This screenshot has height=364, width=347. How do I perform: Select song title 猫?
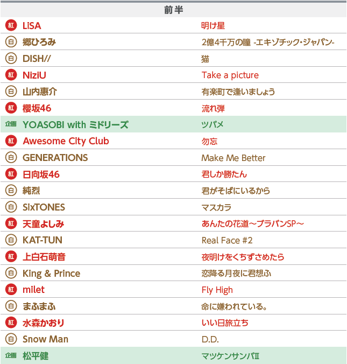pos(205,59)
